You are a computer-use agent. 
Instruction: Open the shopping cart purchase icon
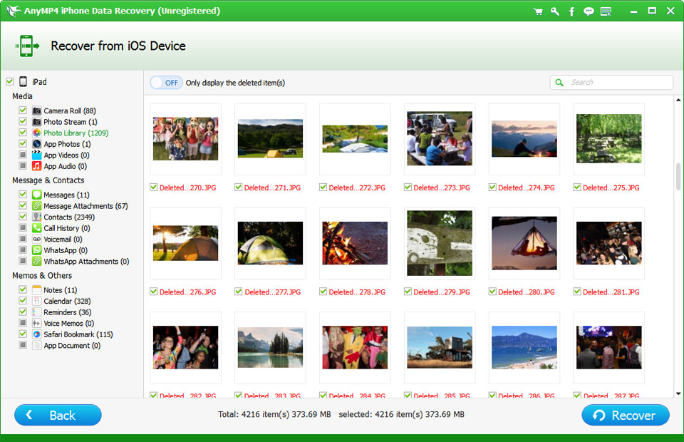[539, 11]
